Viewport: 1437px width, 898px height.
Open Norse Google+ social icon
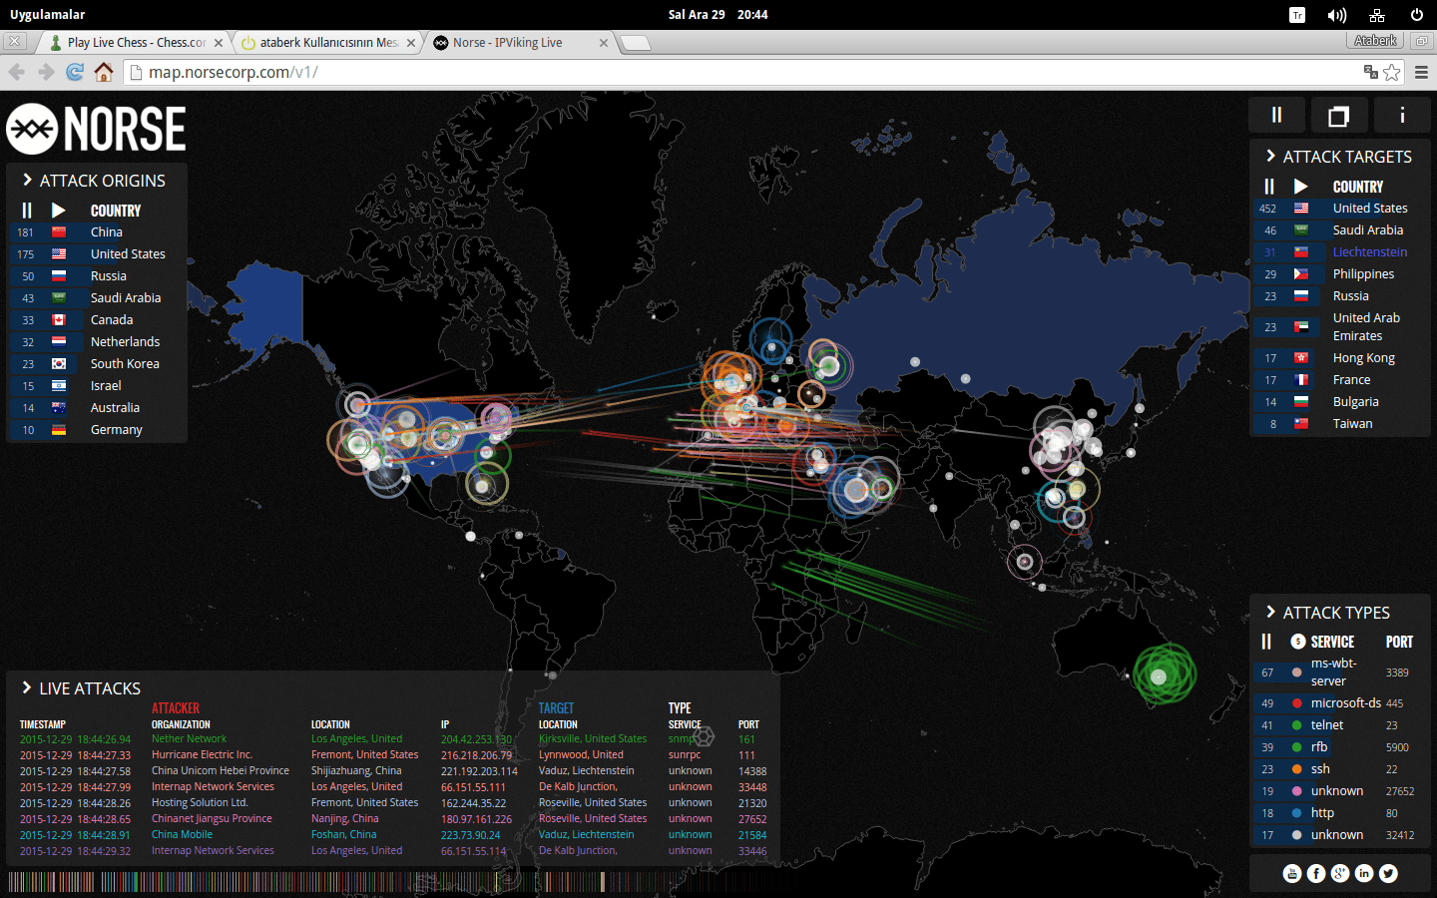(x=1340, y=874)
